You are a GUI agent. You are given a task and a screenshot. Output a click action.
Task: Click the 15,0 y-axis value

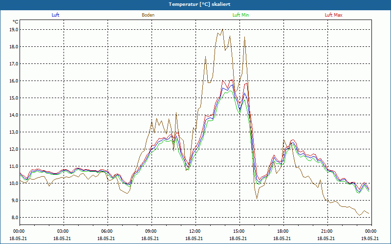click(14, 98)
